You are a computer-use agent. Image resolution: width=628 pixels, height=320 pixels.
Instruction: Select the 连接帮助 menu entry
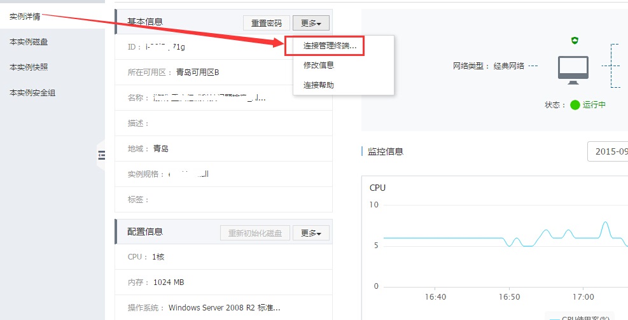[319, 85]
